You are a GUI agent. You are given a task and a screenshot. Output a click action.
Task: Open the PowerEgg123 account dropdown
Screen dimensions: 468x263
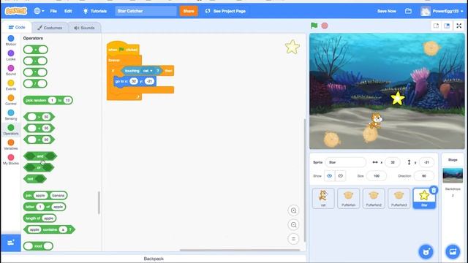pos(442,11)
